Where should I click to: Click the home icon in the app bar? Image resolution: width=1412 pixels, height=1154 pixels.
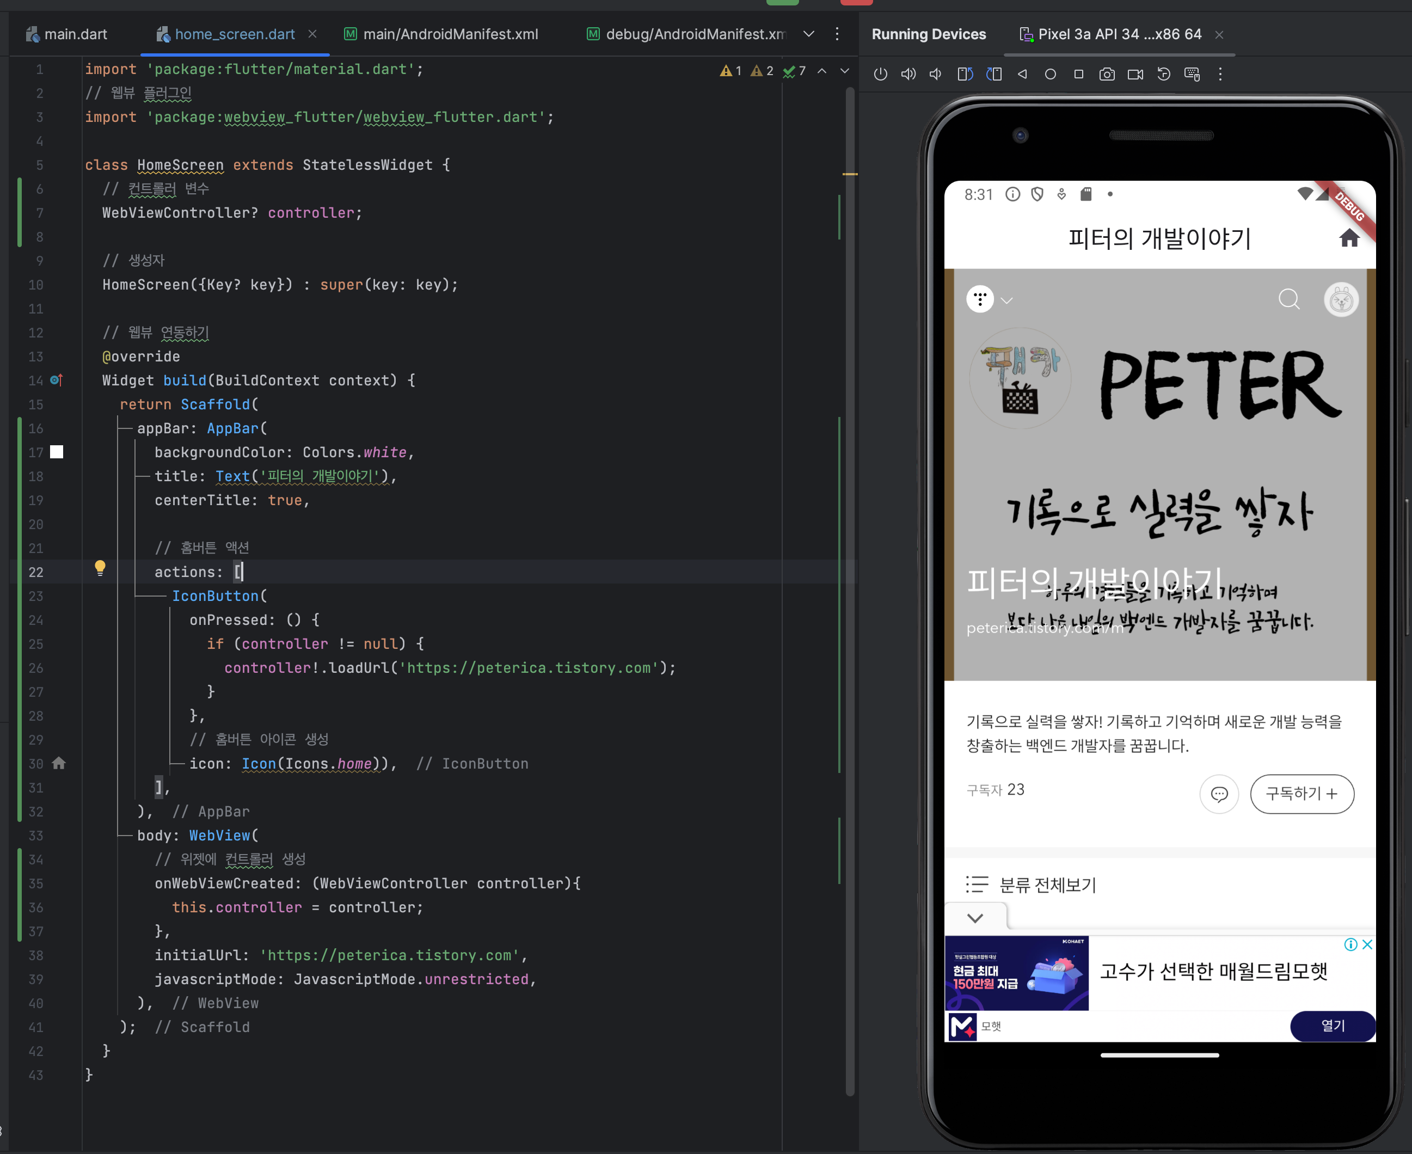pyautogui.click(x=1349, y=238)
